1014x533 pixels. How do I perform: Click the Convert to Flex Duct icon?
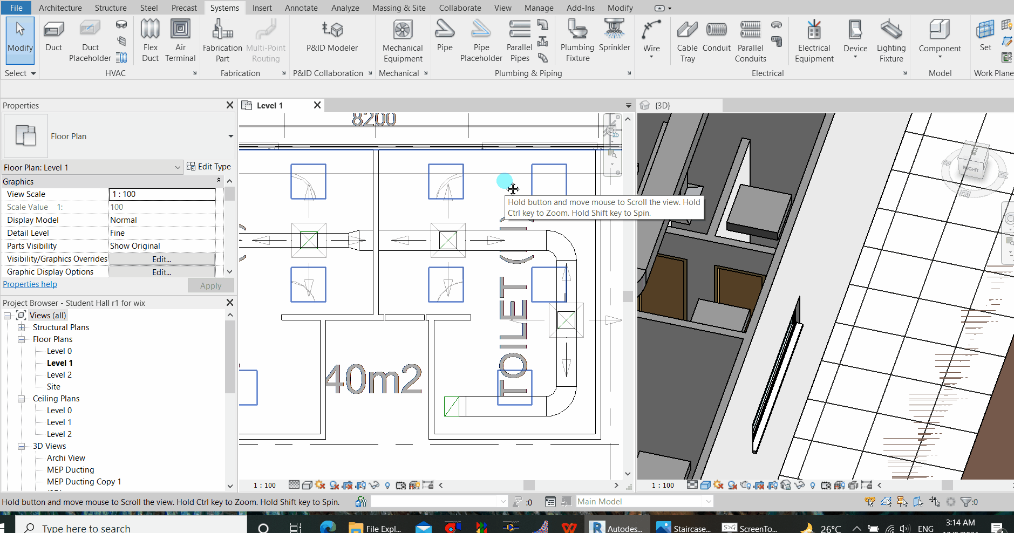[x=121, y=57]
